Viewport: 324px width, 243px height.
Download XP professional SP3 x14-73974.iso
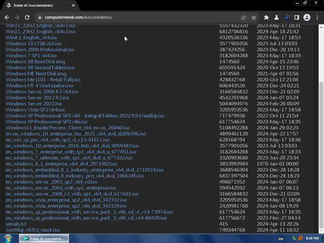(x=89, y=212)
